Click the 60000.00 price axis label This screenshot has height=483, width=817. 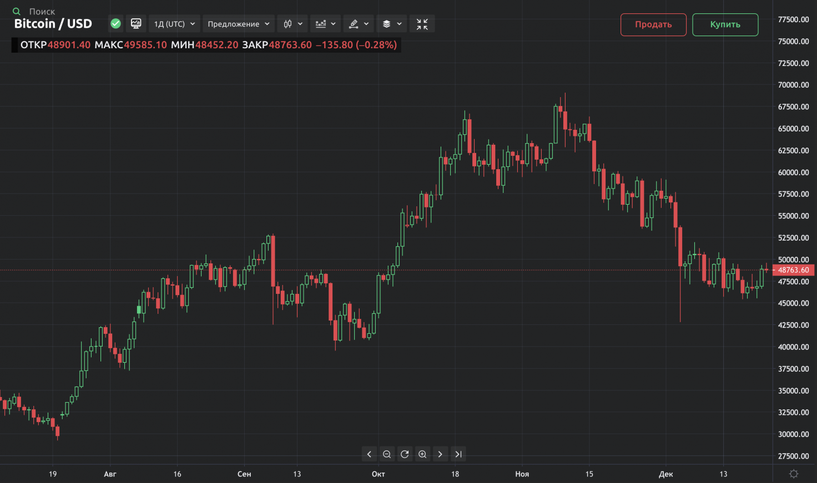[x=793, y=172]
